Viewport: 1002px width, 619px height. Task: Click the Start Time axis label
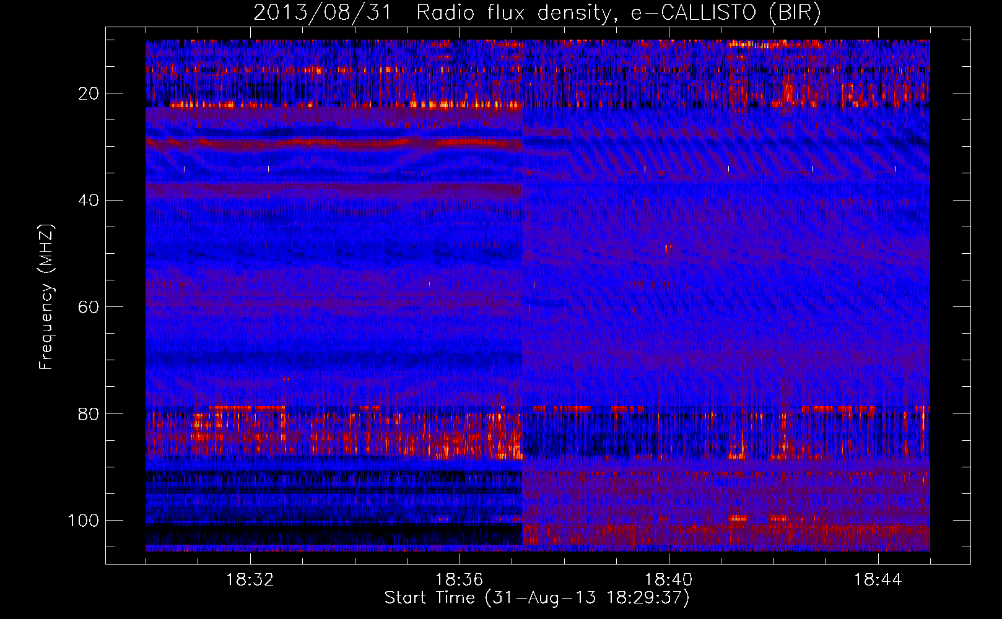pos(537,598)
